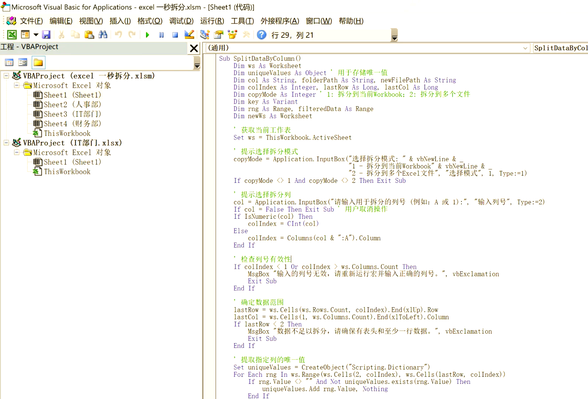Image resolution: width=588 pixels, height=399 pixels.
Task: Open the 调试(D) menu
Action: (x=181, y=21)
